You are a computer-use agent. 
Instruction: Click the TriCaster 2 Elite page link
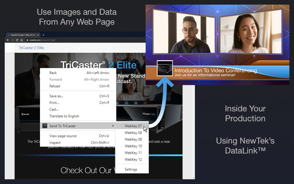pos(31,48)
